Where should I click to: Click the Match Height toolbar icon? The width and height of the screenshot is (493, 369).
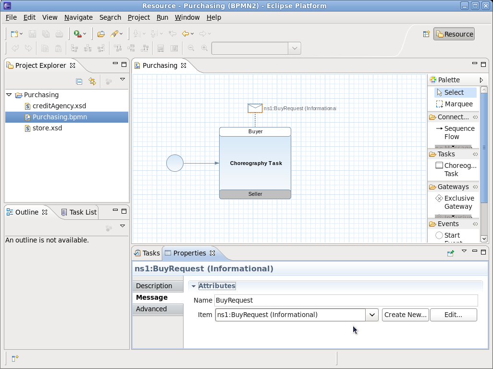coord(174,48)
